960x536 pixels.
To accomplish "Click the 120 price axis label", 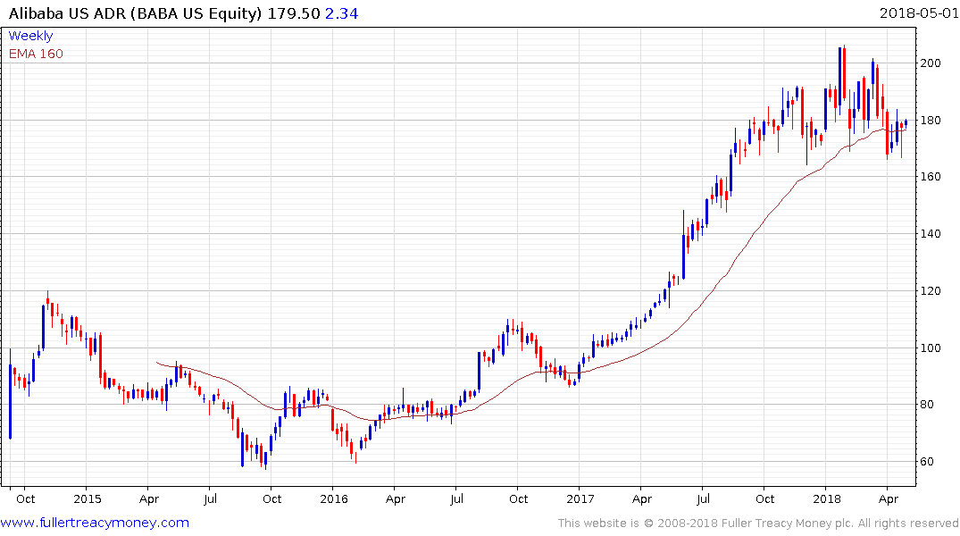I will click(931, 290).
